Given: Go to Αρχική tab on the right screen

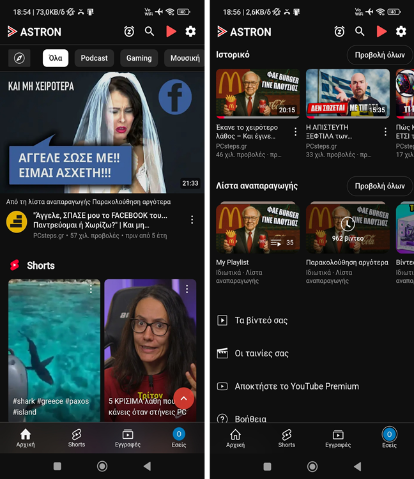Looking at the screenshot, I should click(235, 437).
